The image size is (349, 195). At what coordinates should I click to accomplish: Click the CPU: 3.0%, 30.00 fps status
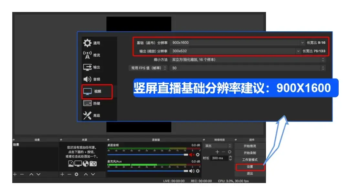[x=233, y=181]
